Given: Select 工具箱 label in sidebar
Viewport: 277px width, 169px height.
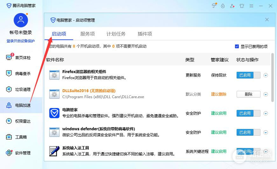Looking at the screenshot, I should pyautogui.click(x=21, y=137).
